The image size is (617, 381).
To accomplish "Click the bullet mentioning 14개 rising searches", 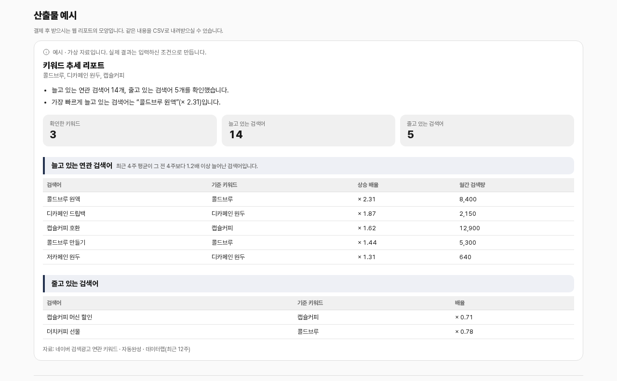I will point(140,90).
